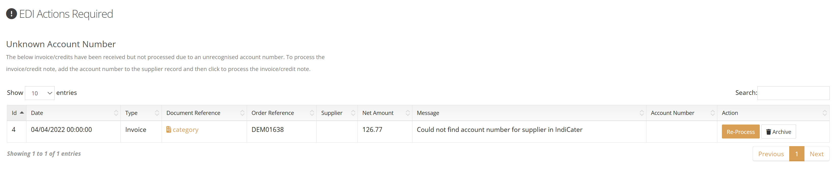Select page 1 in pagination
This screenshot has height=191, width=837.
coord(797,154)
